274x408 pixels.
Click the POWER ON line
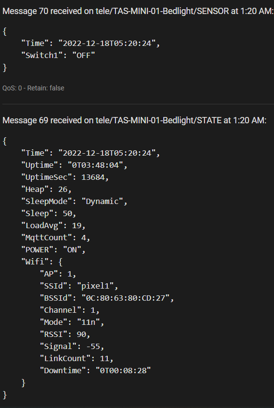point(53,250)
